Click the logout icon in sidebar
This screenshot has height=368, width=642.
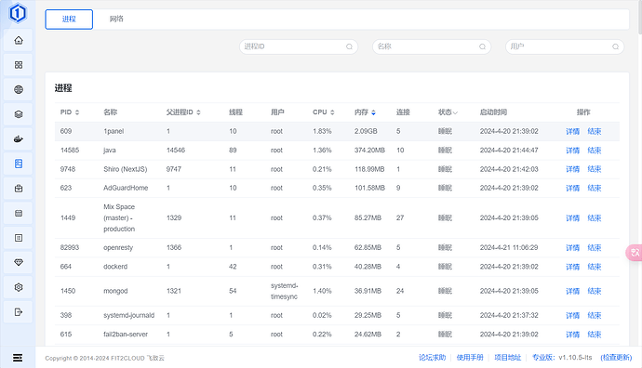[19, 312]
